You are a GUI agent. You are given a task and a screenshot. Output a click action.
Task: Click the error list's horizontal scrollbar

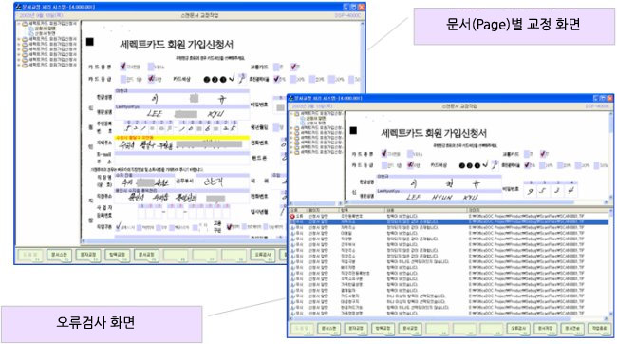(449, 318)
